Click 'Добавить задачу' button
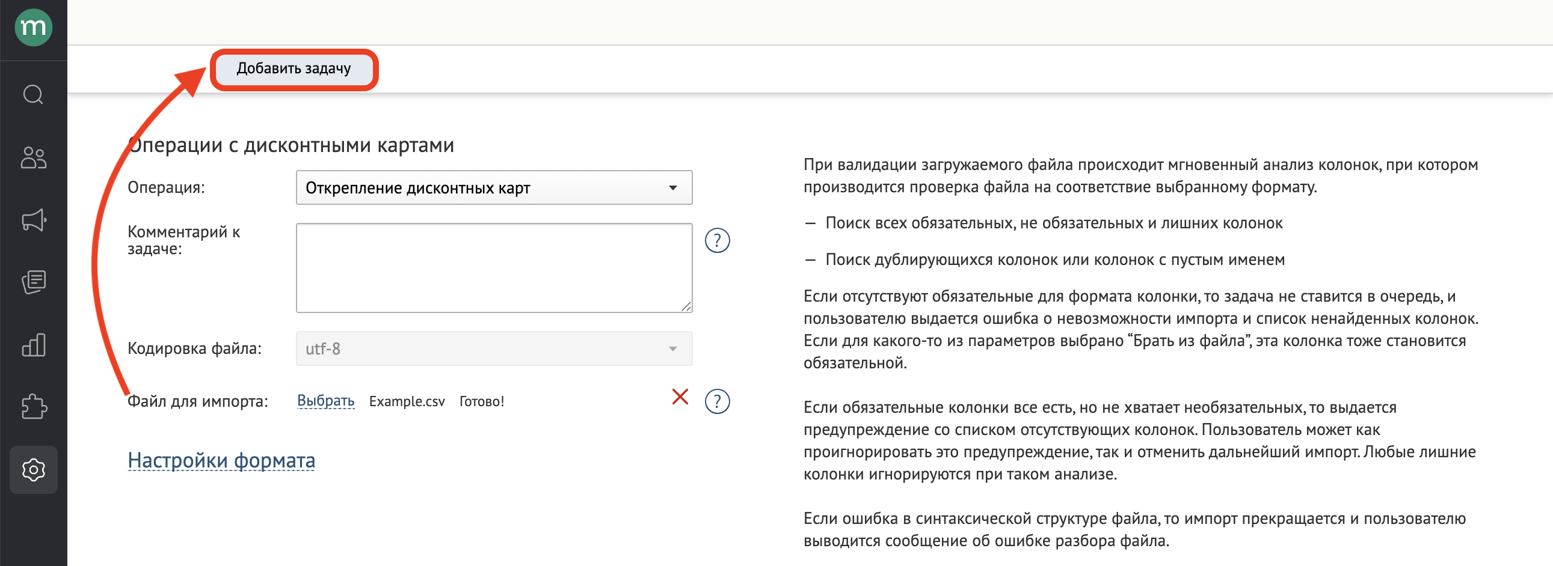The image size is (1553, 566). click(x=294, y=69)
